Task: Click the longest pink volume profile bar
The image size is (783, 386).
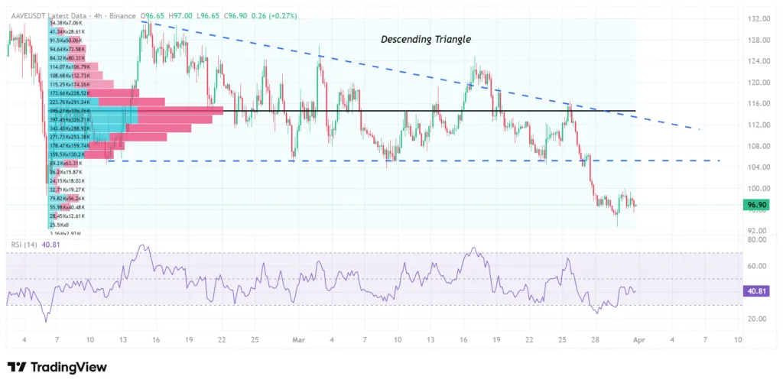Action: pyautogui.click(x=184, y=111)
